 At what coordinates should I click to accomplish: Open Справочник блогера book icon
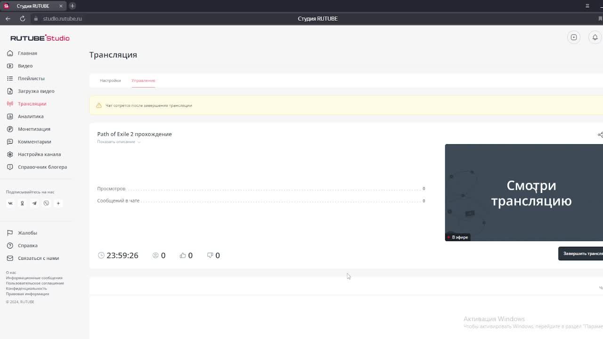coord(10,167)
